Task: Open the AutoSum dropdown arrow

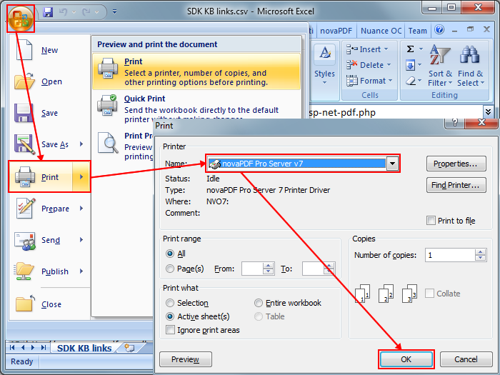Action: [x=421, y=49]
